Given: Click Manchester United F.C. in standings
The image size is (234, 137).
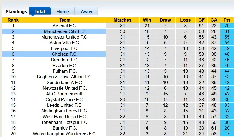Looking at the screenshot, I should (x=65, y=37).
